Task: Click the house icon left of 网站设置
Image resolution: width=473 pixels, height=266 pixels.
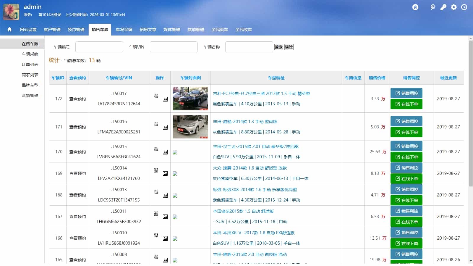Action: [9, 29]
